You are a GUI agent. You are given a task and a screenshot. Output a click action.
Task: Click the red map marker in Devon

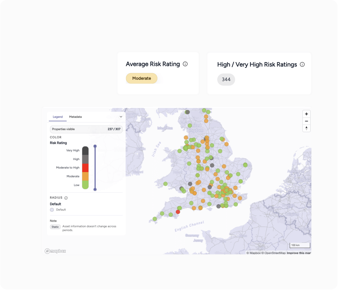point(178,212)
